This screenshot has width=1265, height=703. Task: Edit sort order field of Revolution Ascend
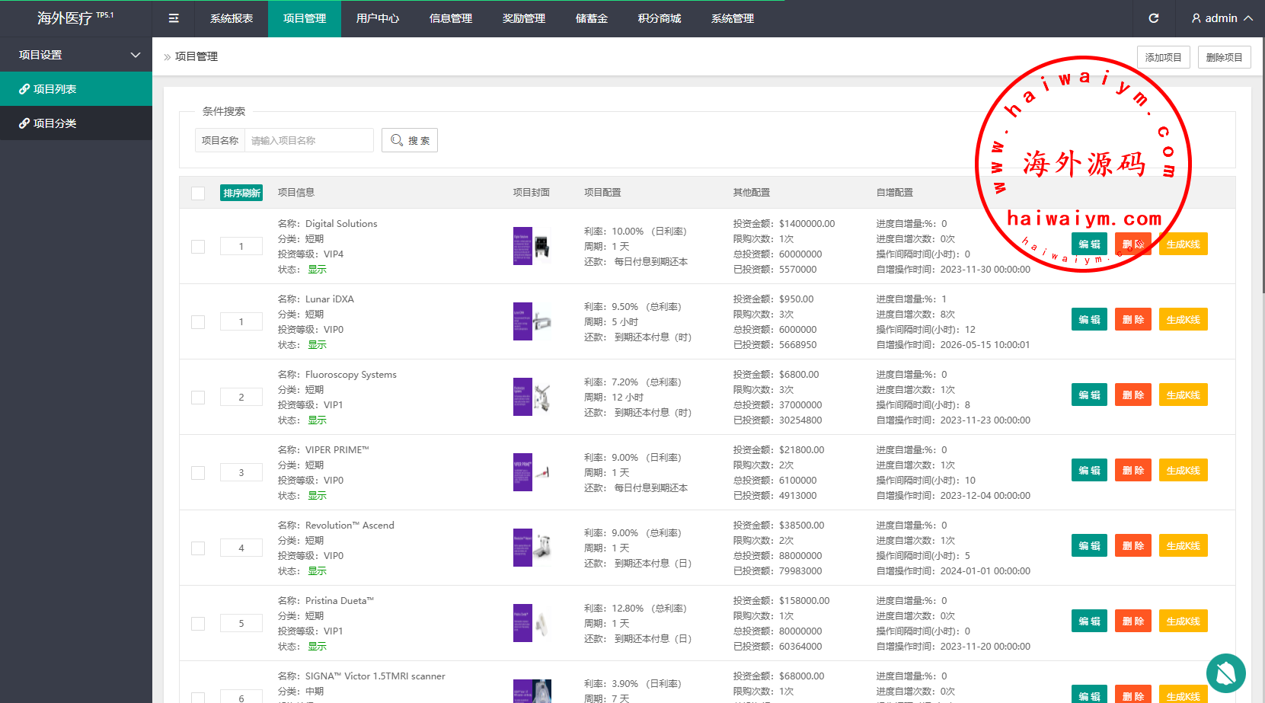(x=241, y=548)
